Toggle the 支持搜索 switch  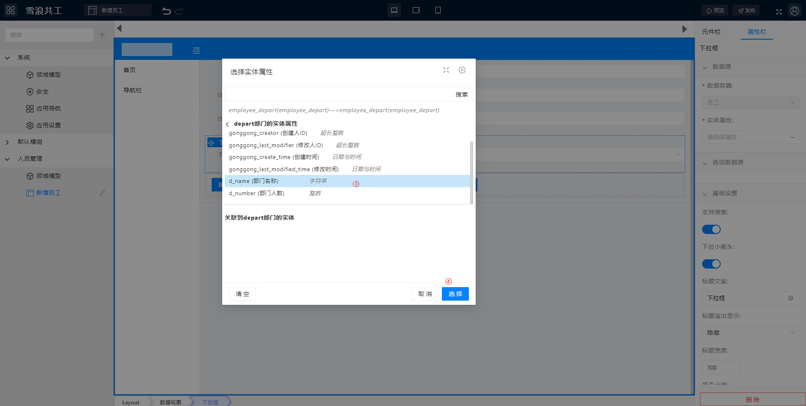click(x=711, y=229)
